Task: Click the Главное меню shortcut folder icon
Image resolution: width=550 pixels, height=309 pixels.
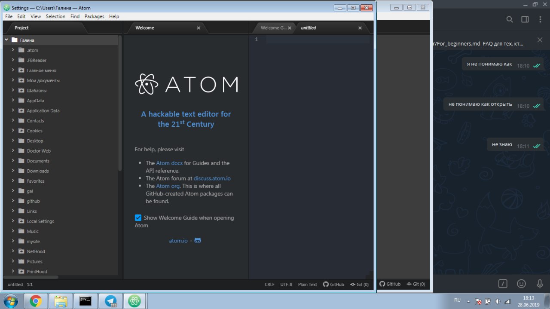Action: pyautogui.click(x=21, y=70)
